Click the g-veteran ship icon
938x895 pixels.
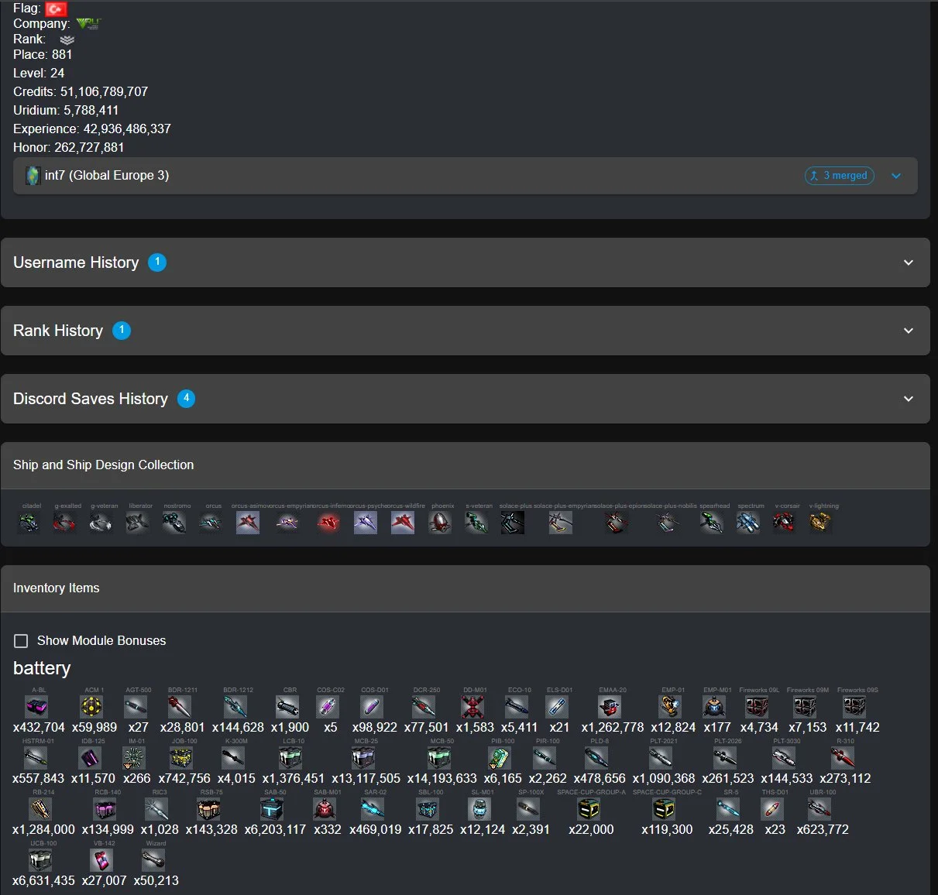coord(101,523)
